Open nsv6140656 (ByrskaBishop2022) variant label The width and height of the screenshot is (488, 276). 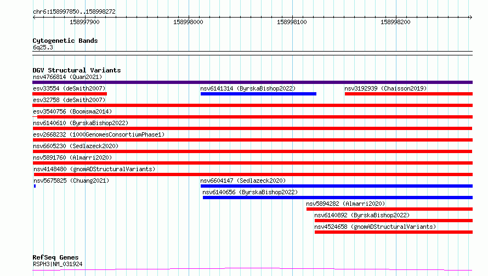tap(250, 192)
